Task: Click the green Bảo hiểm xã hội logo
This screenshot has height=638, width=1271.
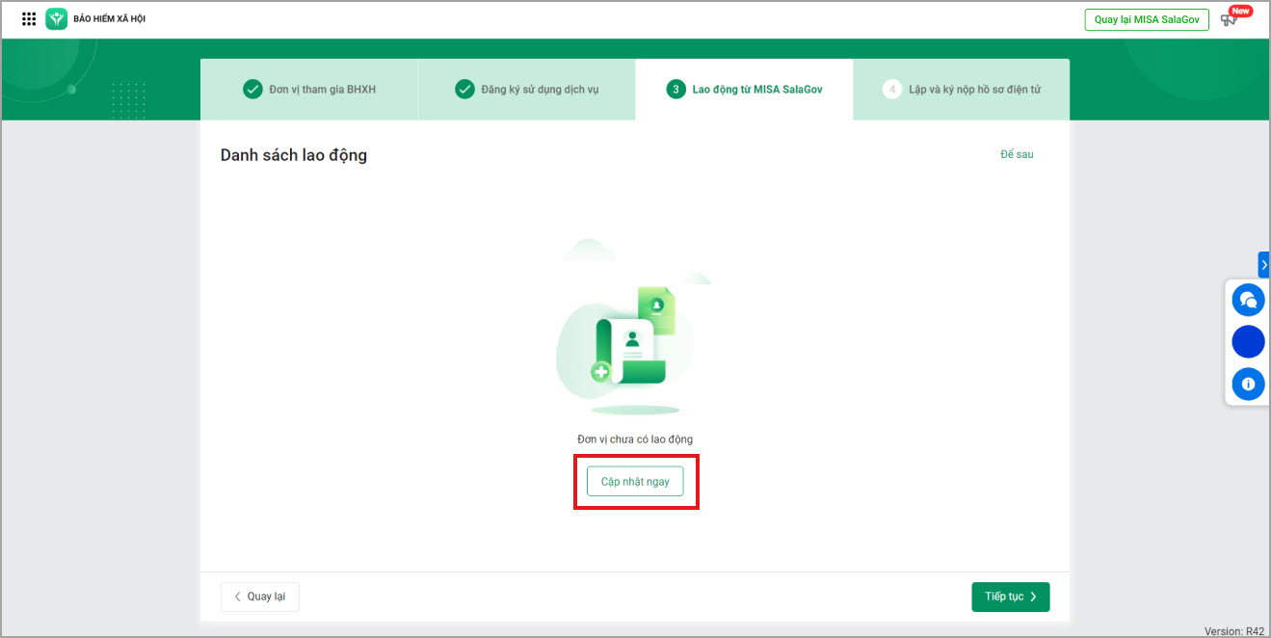Action: tap(56, 19)
